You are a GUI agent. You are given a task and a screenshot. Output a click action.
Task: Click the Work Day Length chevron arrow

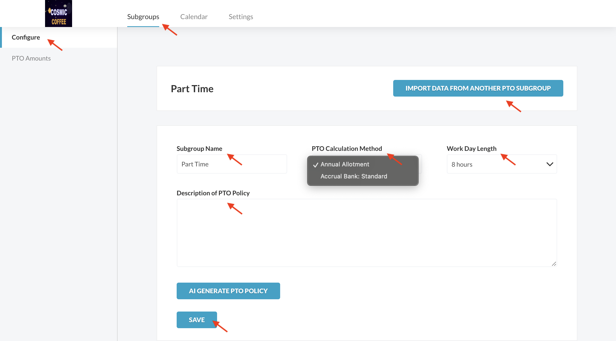pyautogui.click(x=550, y=164)
